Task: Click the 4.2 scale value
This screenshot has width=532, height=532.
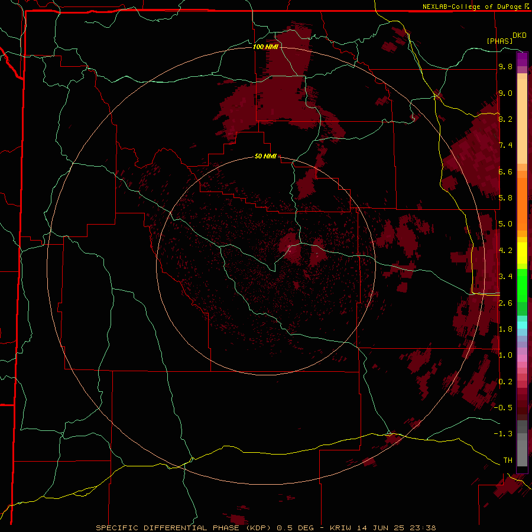Action: (505, 251)
